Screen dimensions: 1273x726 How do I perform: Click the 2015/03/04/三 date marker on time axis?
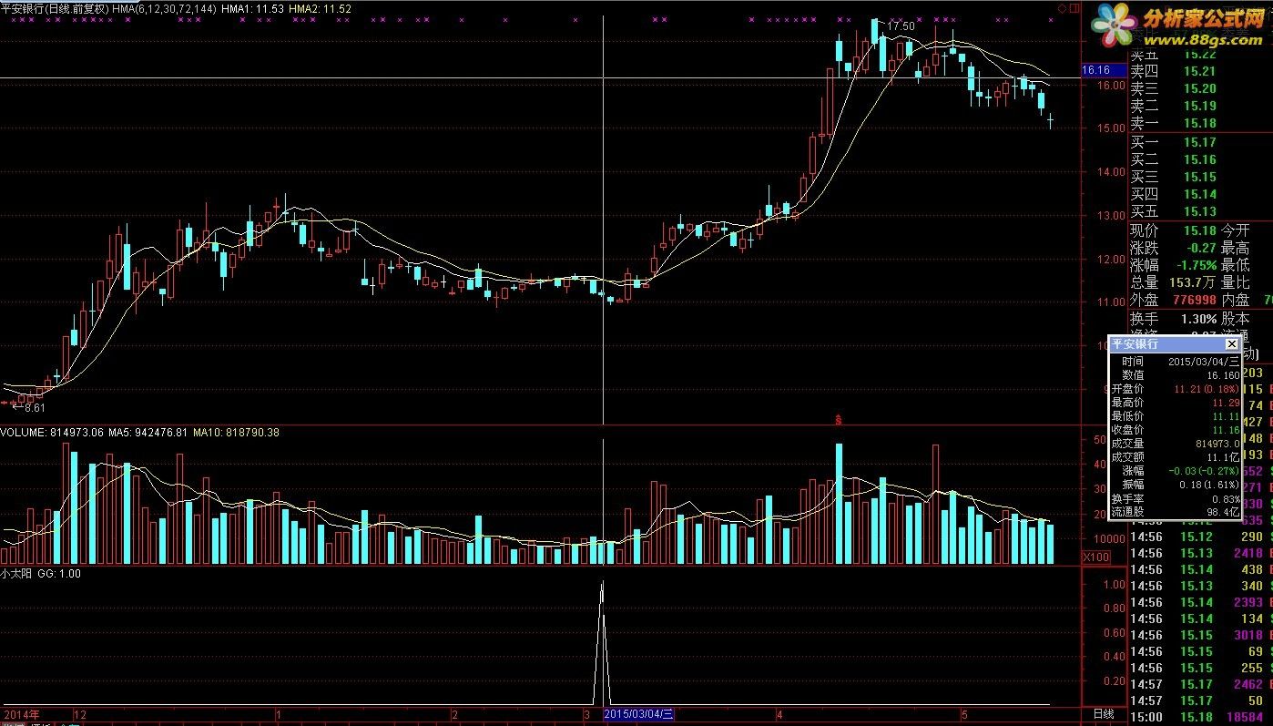pyautogui.click(x=640, y=714)
